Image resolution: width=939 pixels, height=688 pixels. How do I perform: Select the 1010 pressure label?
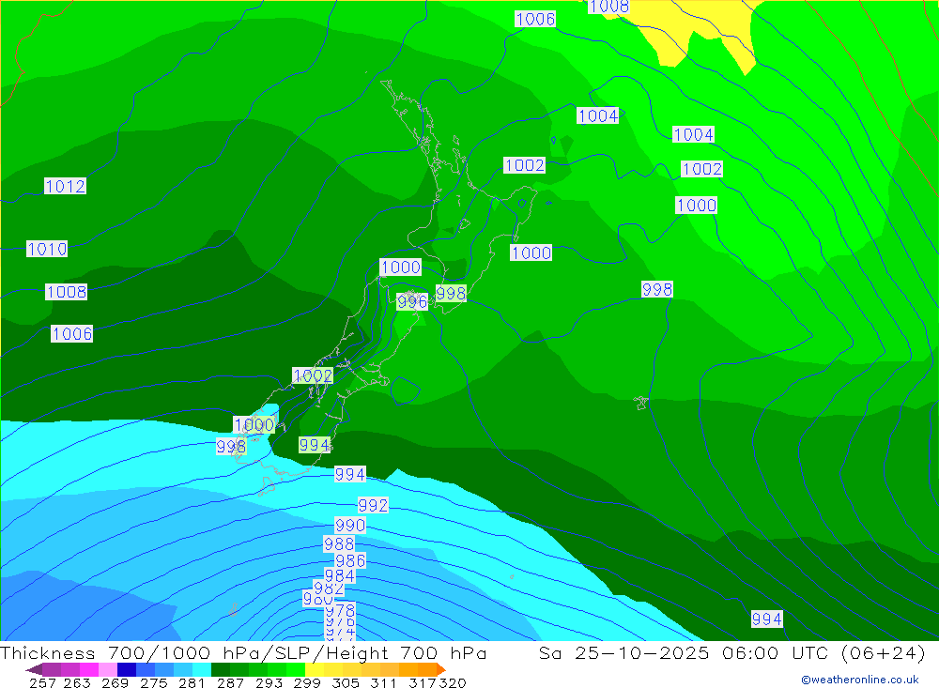coord(47,249)
